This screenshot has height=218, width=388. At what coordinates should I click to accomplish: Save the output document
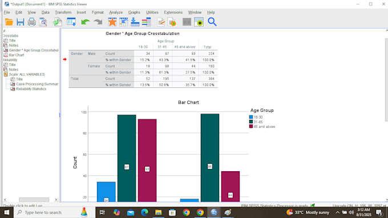[21, 22]
